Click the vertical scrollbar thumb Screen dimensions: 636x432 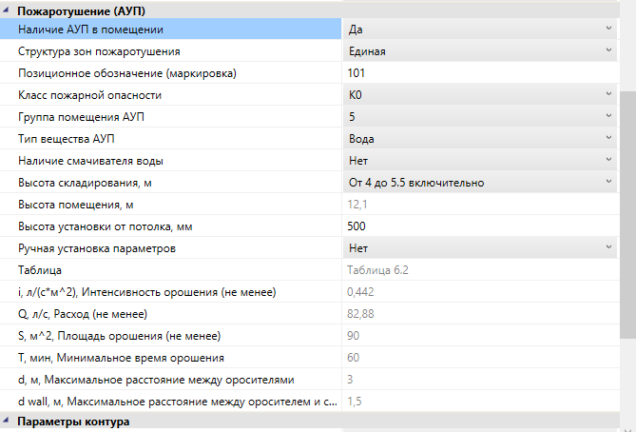click(x=627, y=214)
